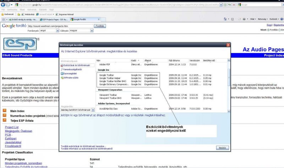Open the Webáruház favorites bar shortcut
This screenshot has width=284, height=168.
(28, 14)
